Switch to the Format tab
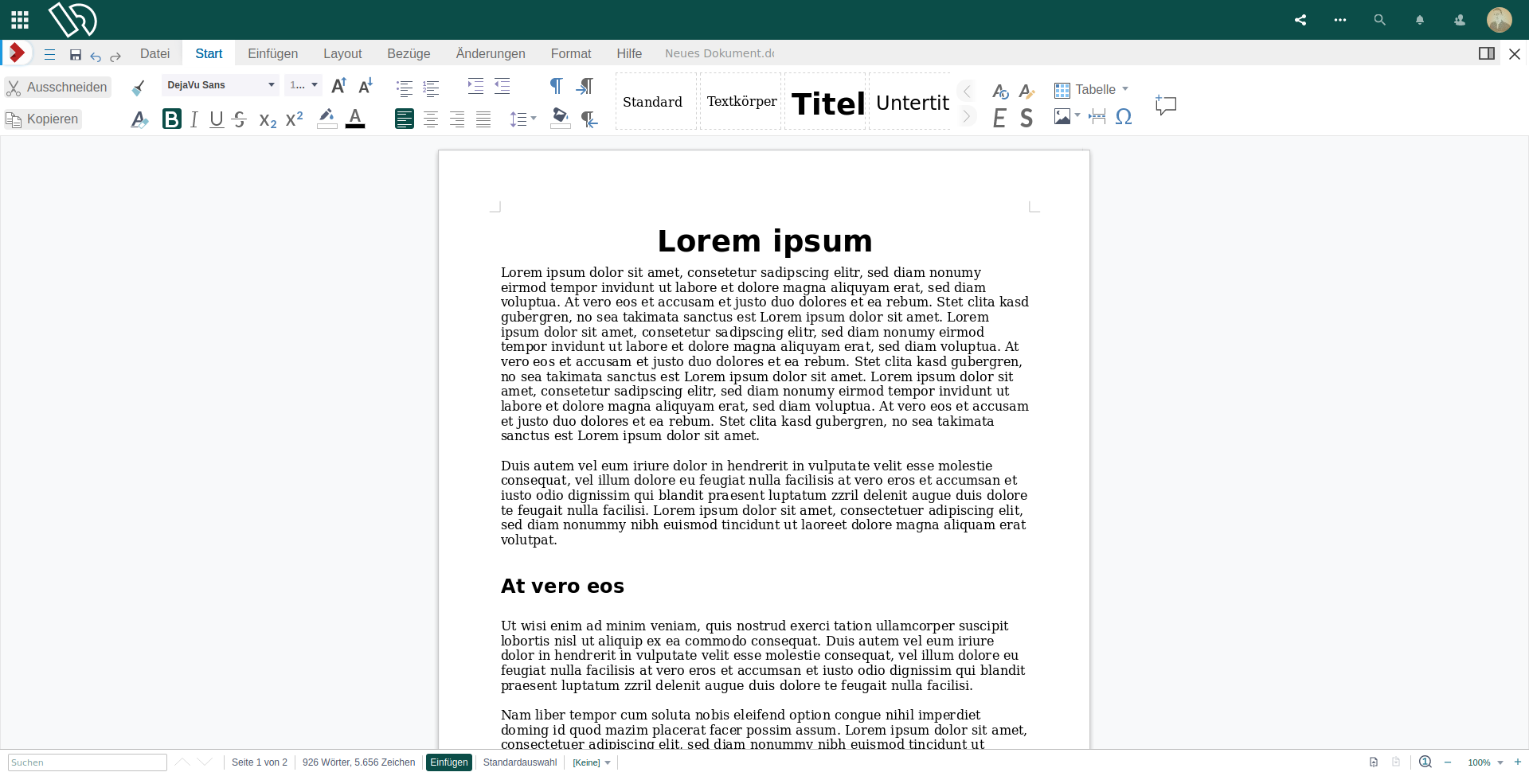Screen dimensions: 1529x776 (x=571, y=53)
